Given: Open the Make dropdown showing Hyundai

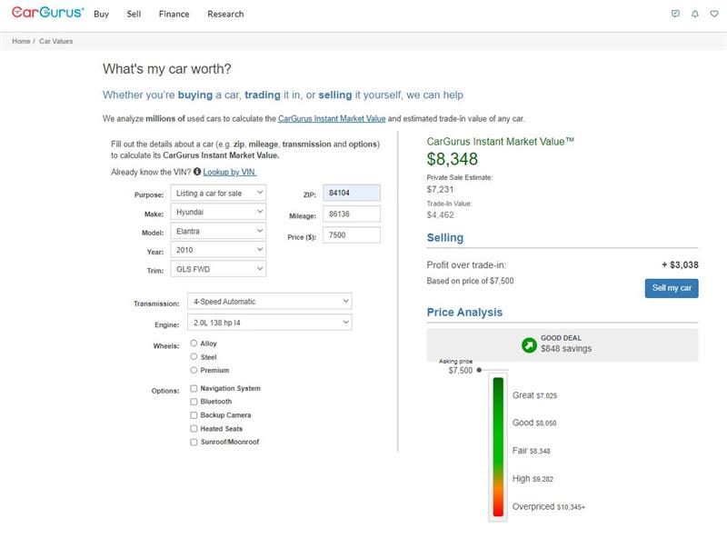Looking at the screenshot, I should 219,212.
